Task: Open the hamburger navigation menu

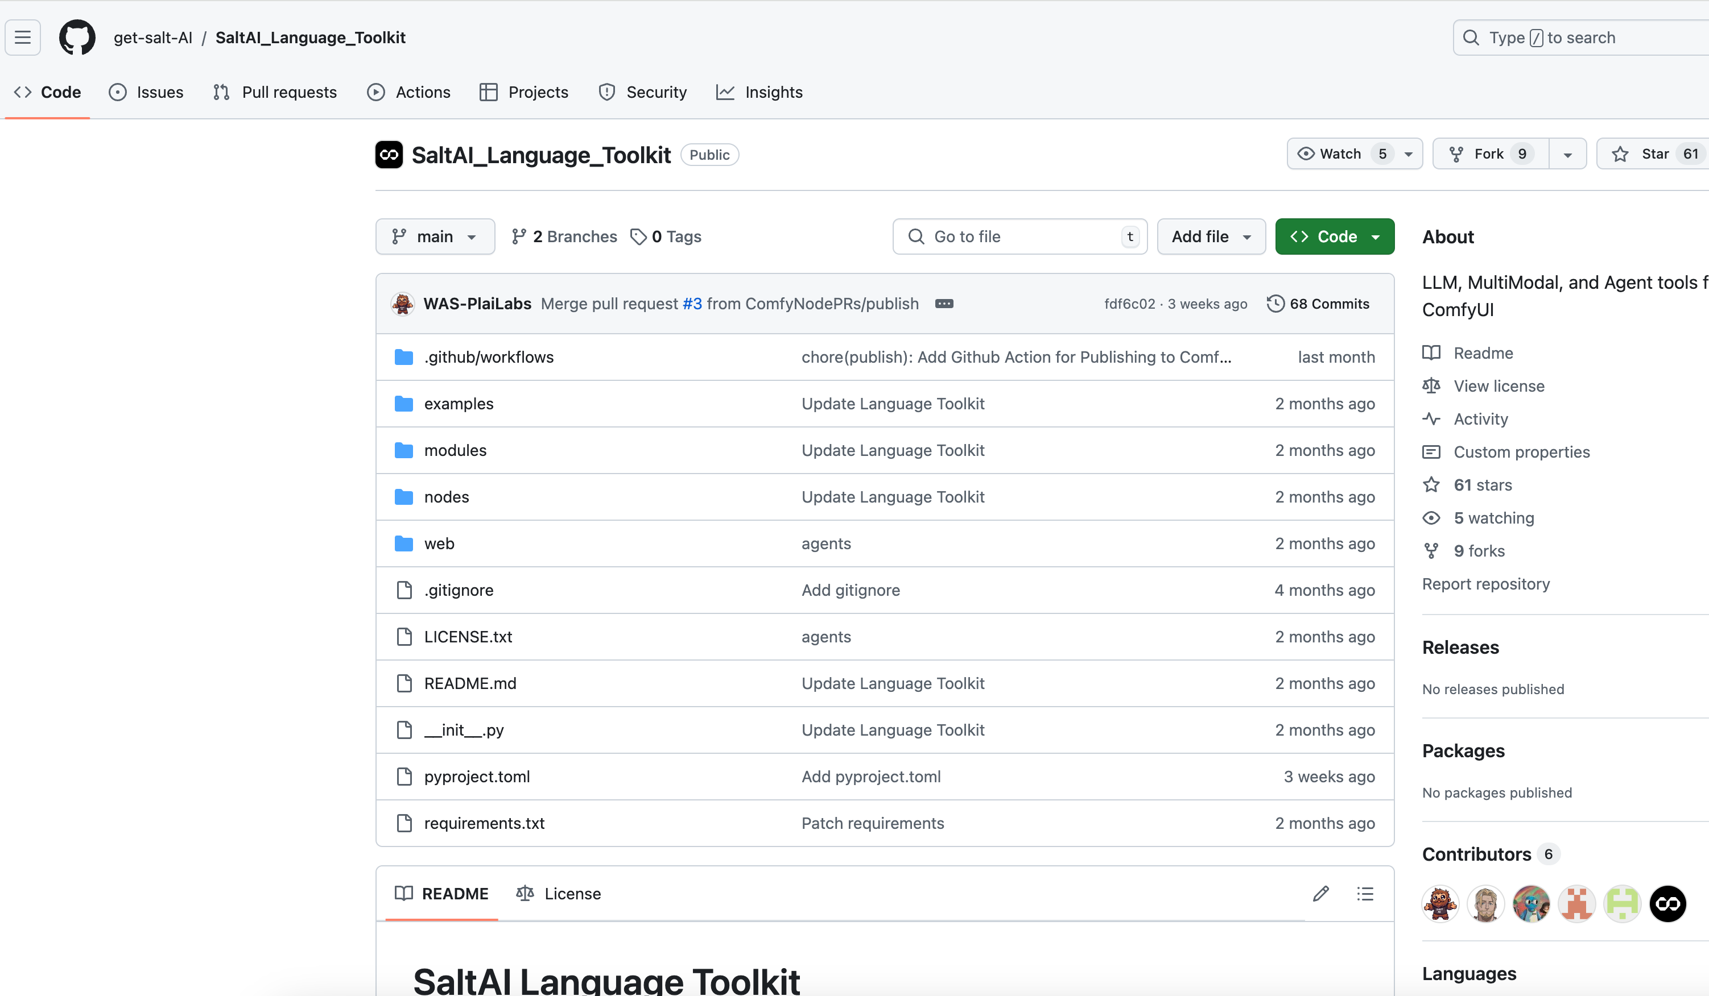Action: point(22,38)
